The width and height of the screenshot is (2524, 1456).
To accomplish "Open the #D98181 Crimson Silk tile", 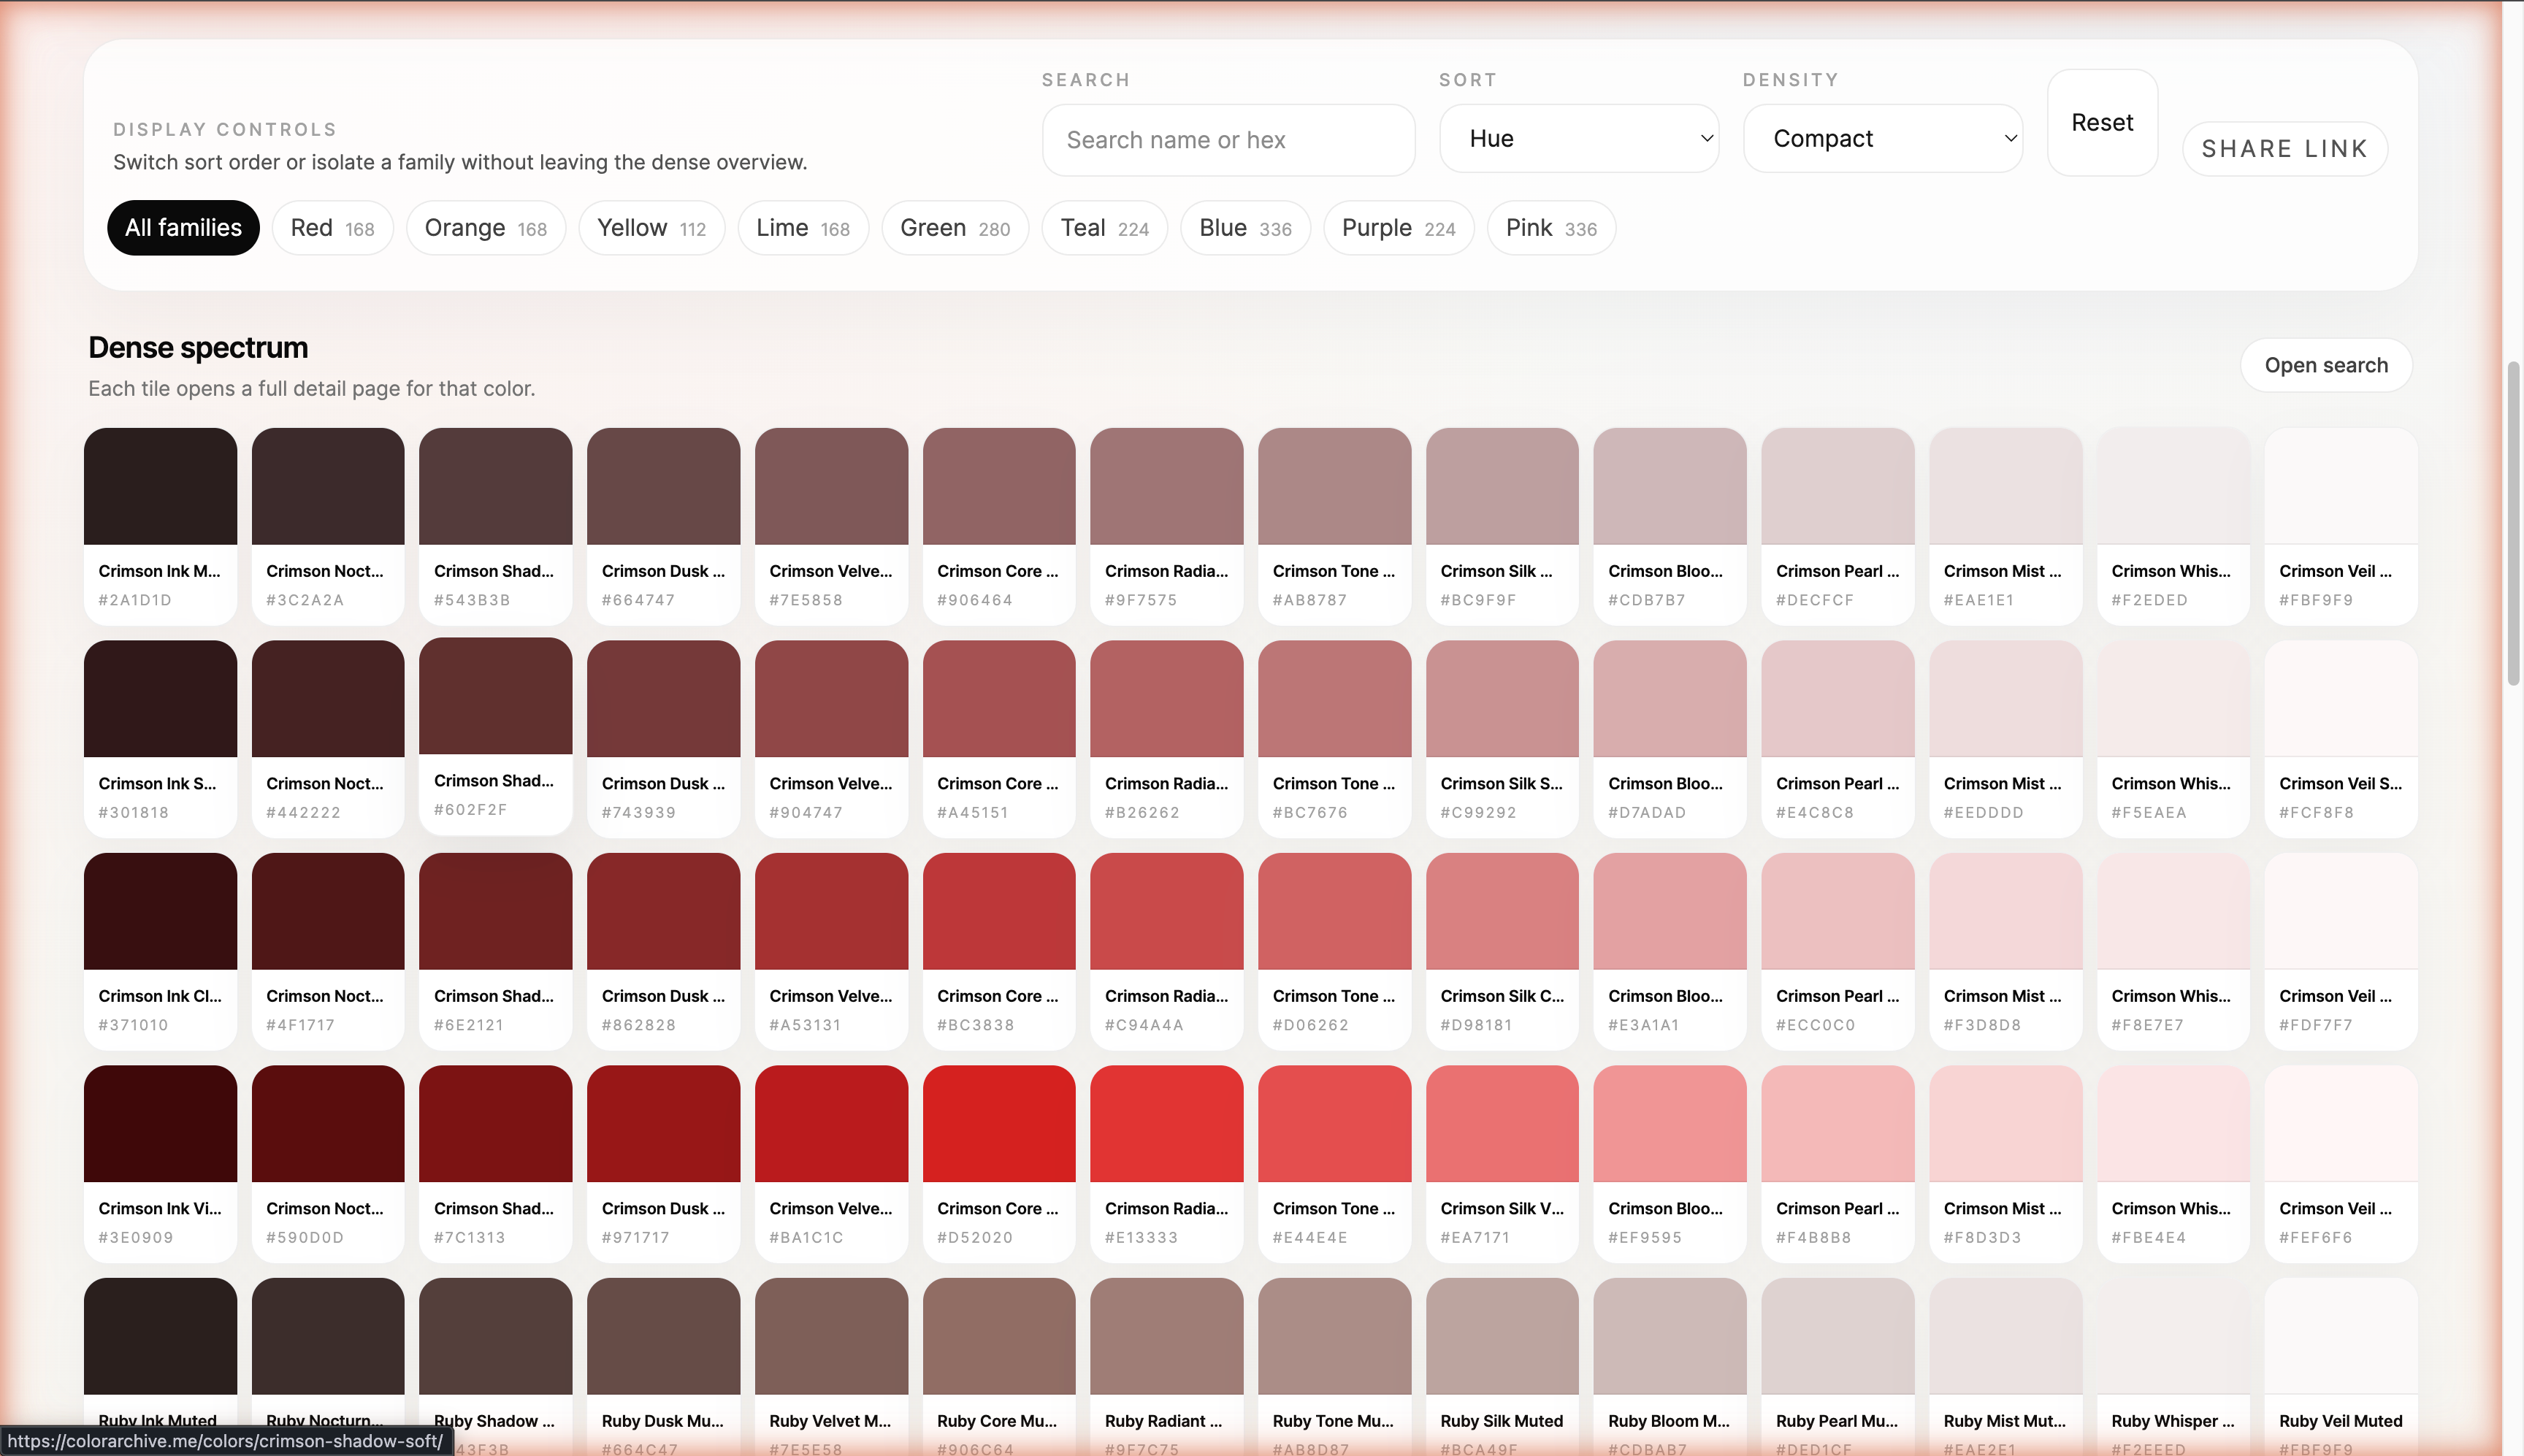I will tap(1502, 951).
